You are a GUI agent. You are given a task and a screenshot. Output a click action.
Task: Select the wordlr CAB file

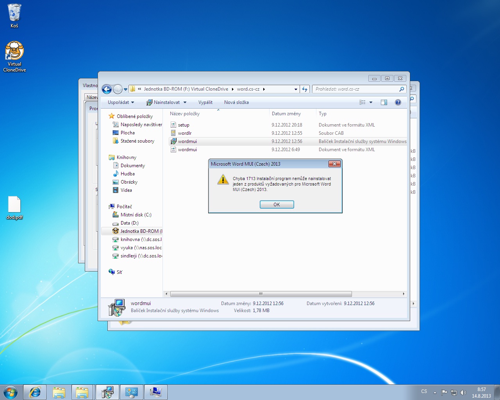point(185,133)
